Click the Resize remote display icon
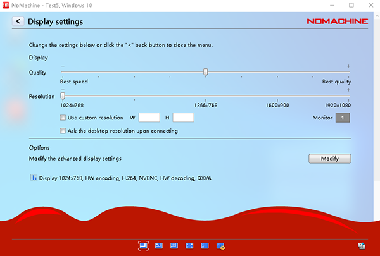The width and height of the screenshot is (380, 256). pos(159,245)
